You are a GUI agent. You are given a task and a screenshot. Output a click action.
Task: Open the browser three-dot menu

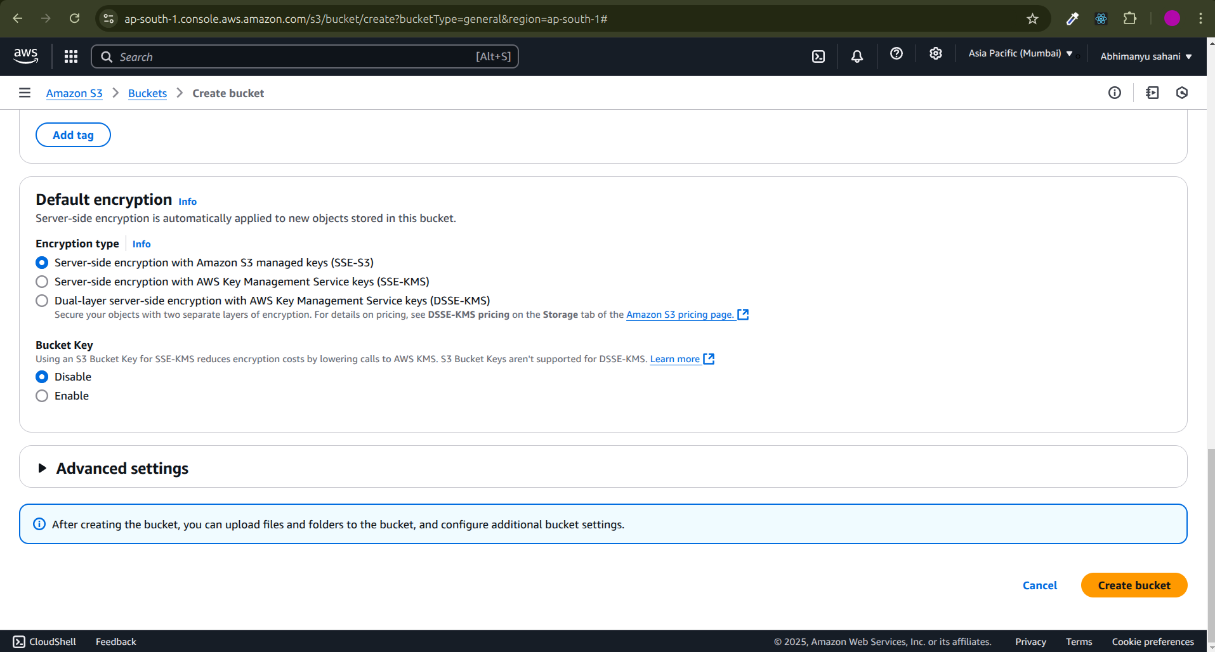(x=1200, y=18)
